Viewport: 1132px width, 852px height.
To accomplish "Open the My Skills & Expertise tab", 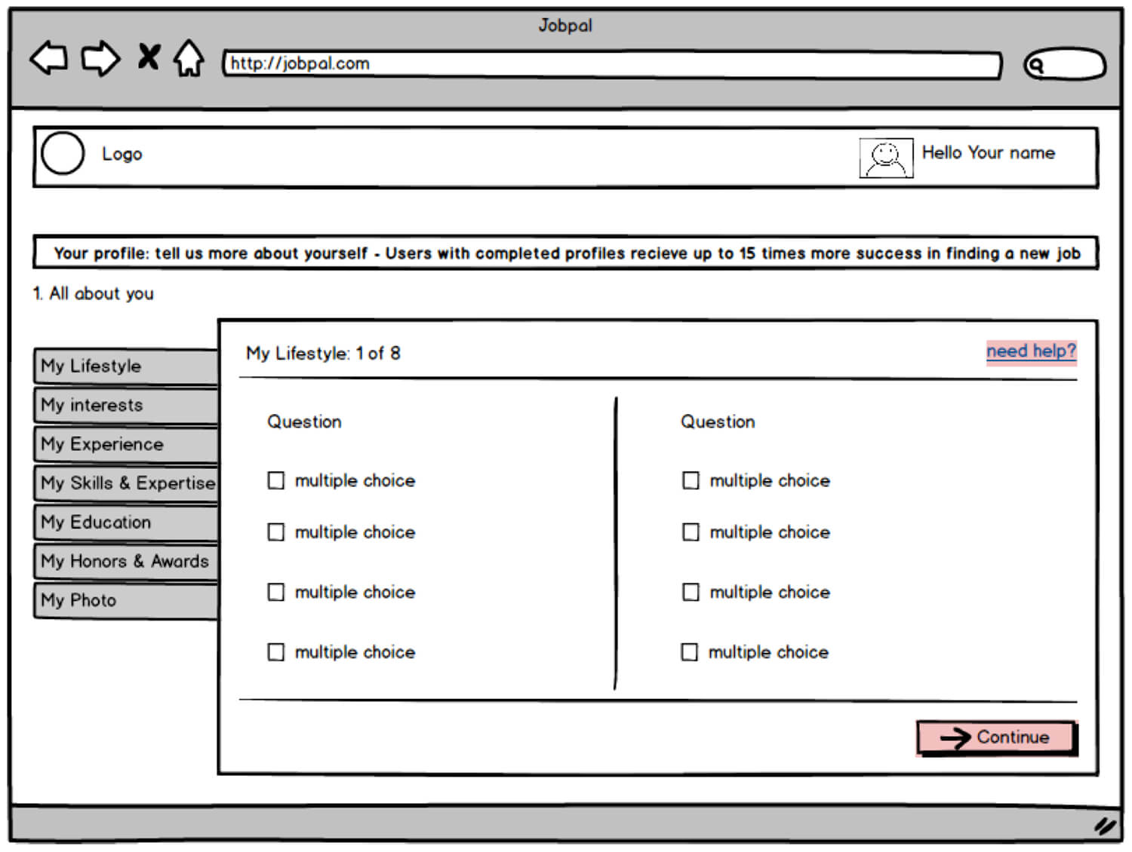I will [x=126, y=483].
